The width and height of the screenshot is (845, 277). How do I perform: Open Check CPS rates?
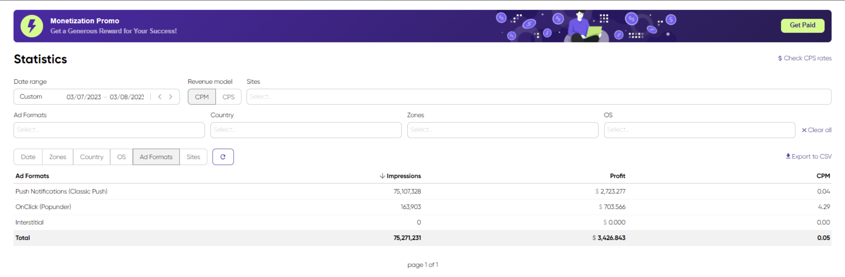tap(807, 58)
